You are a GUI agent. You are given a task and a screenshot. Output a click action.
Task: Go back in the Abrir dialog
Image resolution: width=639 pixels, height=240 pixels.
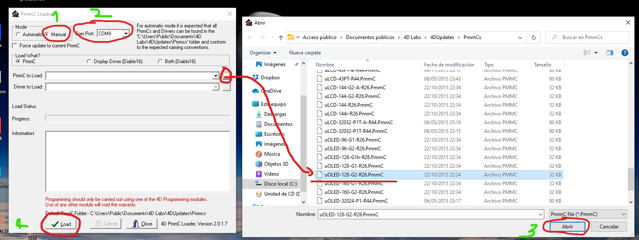(x=250, y=37)
